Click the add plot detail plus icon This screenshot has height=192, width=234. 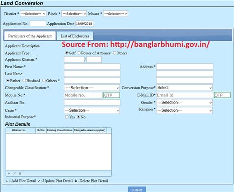[9, 173]
